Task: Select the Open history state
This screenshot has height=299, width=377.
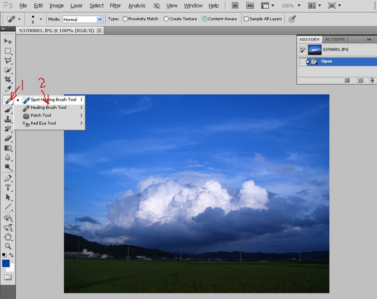Action: [x=327, y=61]
